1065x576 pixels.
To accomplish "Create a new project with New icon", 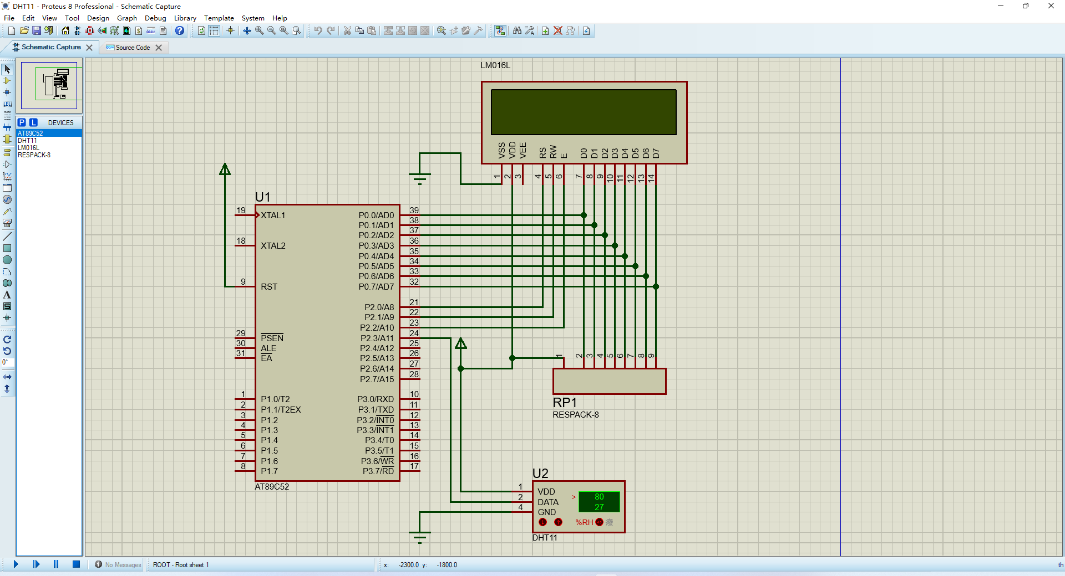I will (x=12, y=30).
